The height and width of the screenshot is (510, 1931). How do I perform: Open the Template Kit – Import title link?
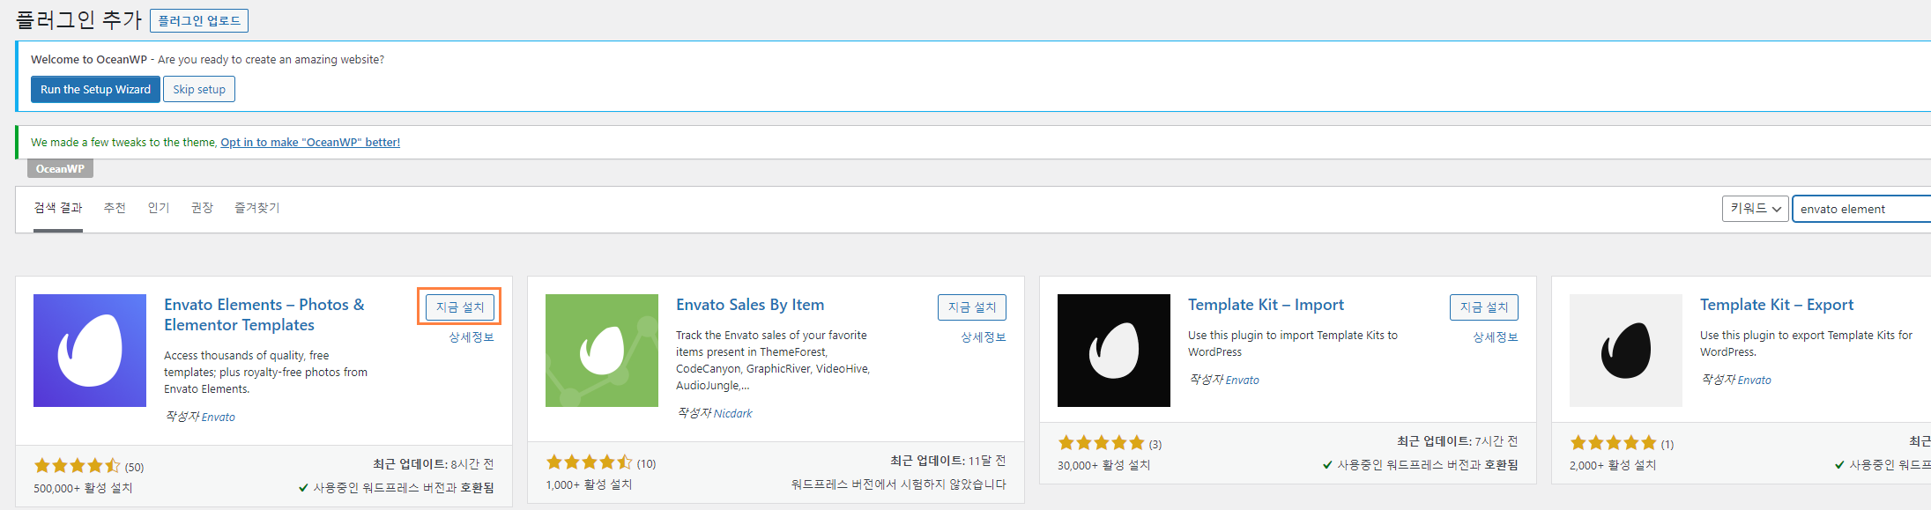1266,305
